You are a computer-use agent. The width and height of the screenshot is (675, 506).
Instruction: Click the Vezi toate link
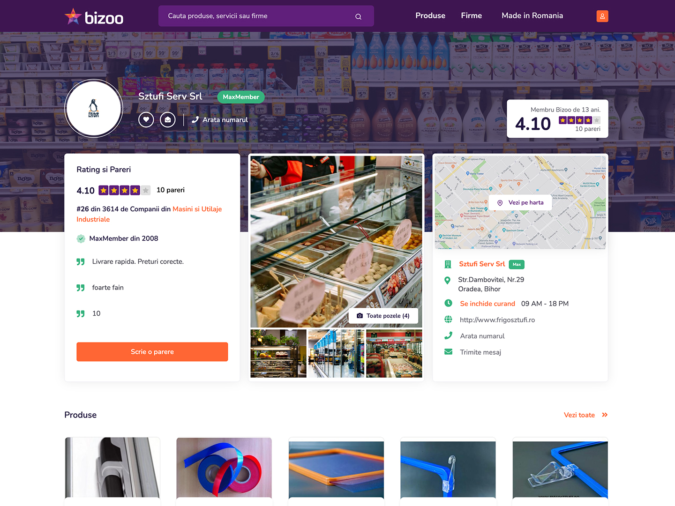coord(579,415)
